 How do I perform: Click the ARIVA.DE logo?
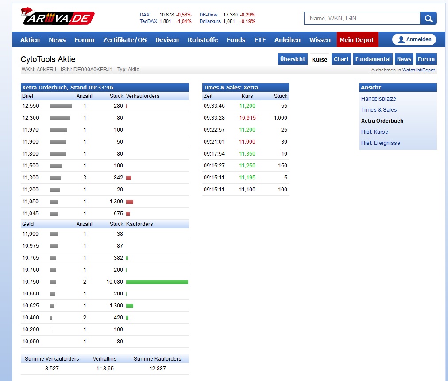click(58, 16)
